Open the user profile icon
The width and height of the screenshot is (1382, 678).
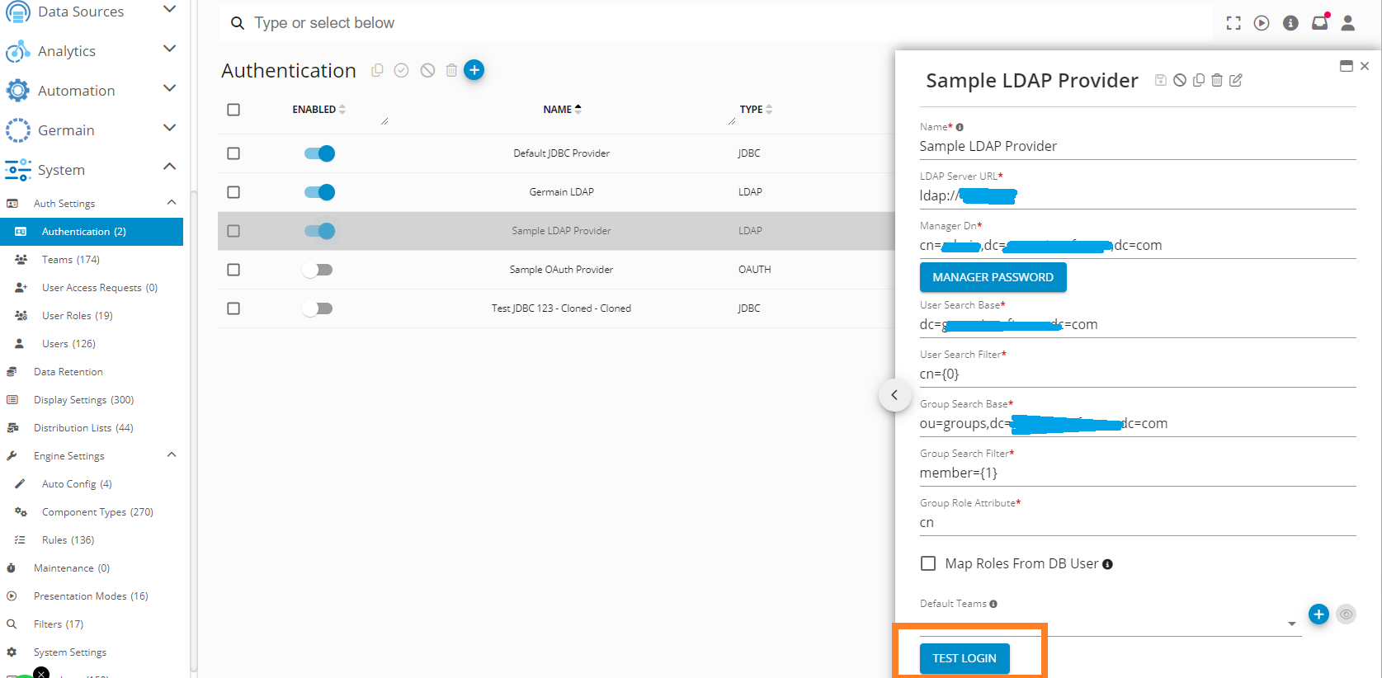(x=1348, y=23)
